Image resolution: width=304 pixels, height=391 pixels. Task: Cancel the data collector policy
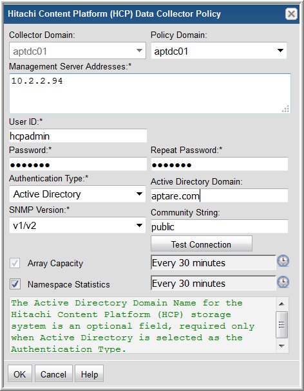(x=53, y=374)
